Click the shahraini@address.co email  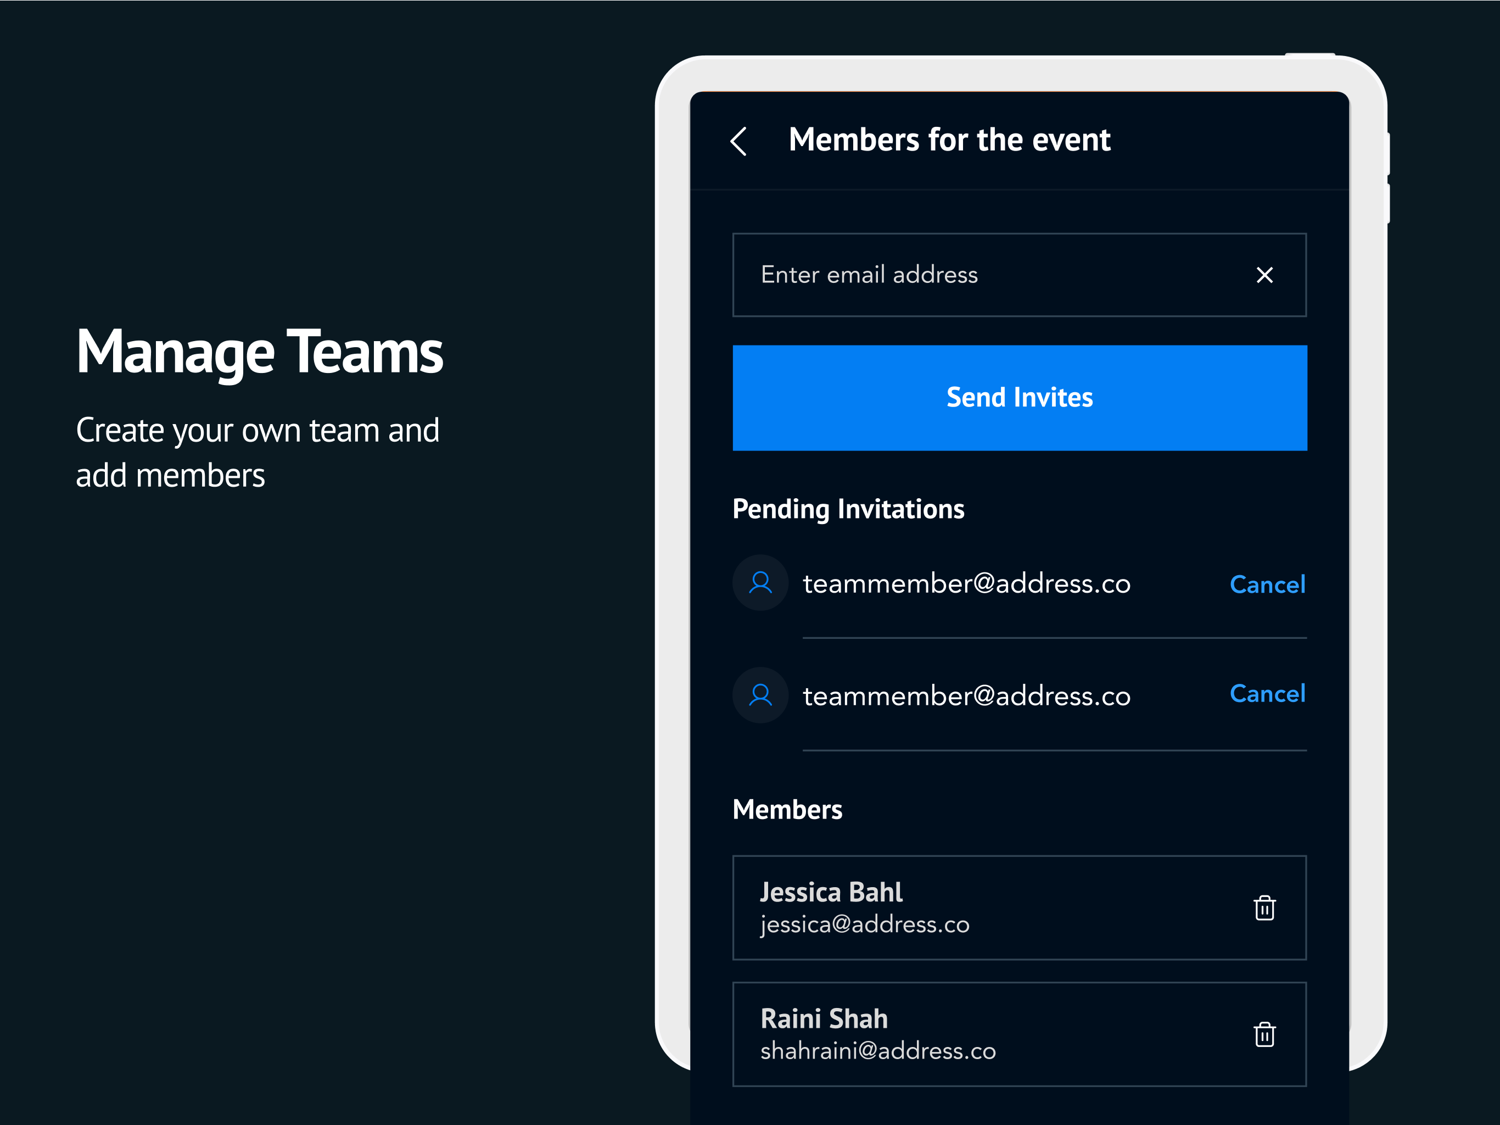(878, 1050)
